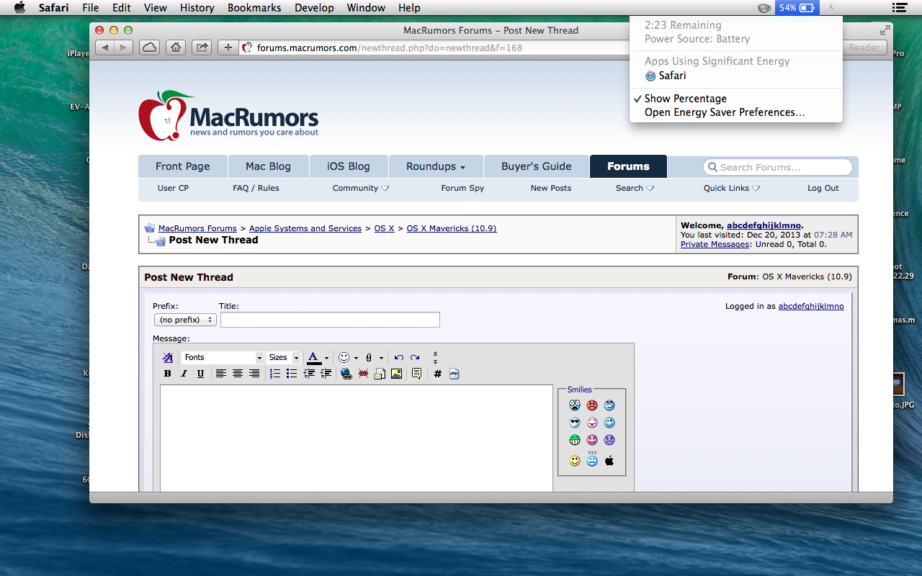Image resolution: width=922 pixels, height=576 pixels.
Task: Open FAQ / Rules link
Action: pos(256,188)
